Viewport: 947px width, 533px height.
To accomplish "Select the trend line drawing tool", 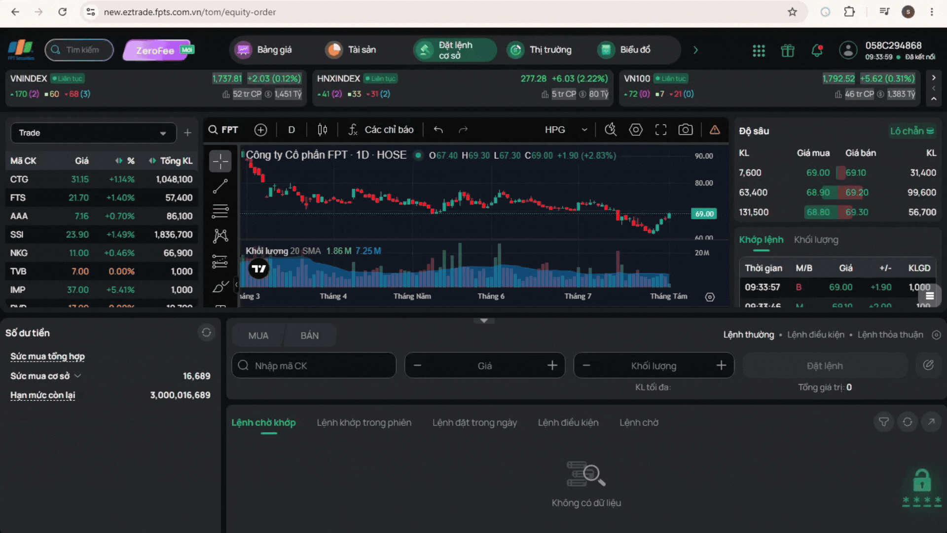I will (220, 186).
